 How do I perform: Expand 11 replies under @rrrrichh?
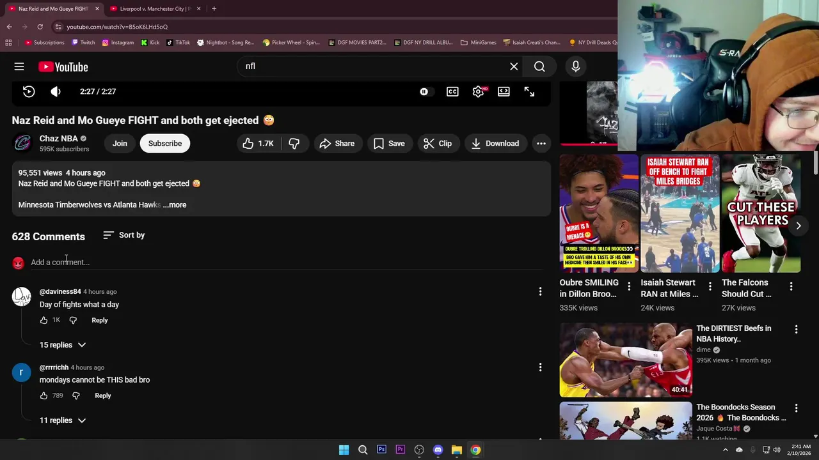click(63, 420)
